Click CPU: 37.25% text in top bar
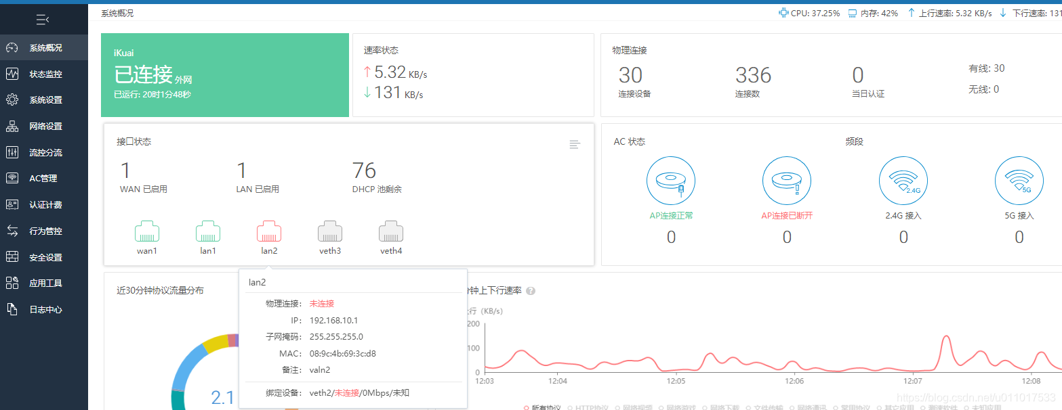The image size is (1062, 410). (815, 13)
